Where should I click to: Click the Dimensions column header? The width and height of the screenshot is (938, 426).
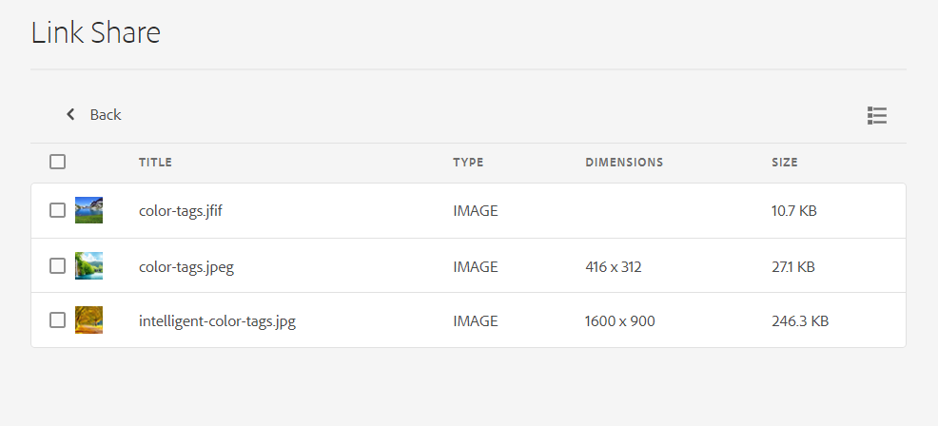click(624, 163)
